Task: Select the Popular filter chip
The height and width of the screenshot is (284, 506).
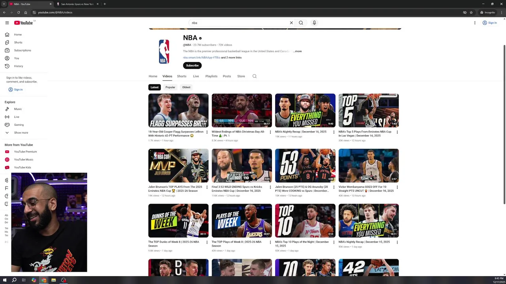Action: [170, 87]
